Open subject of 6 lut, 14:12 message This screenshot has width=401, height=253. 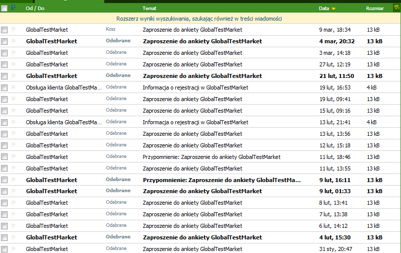point(192,226)
